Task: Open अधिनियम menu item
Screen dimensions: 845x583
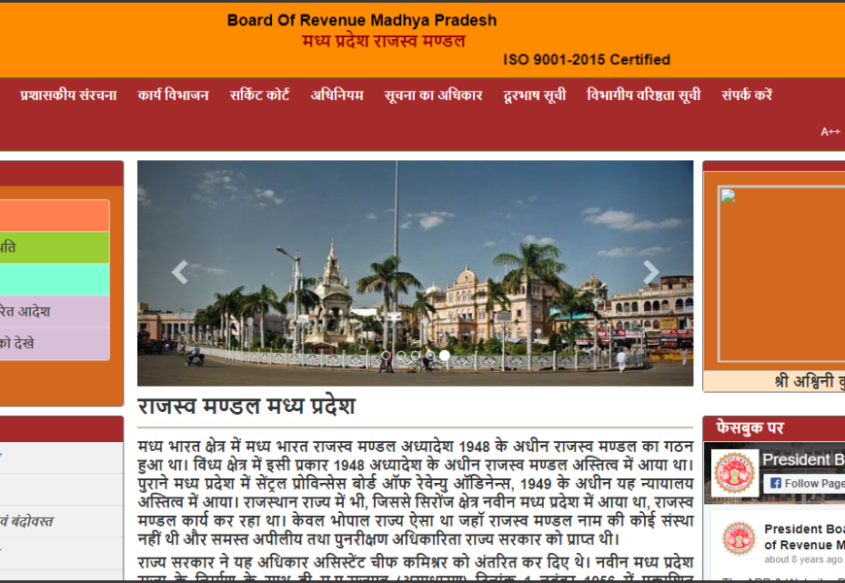Action: [337, 95]
